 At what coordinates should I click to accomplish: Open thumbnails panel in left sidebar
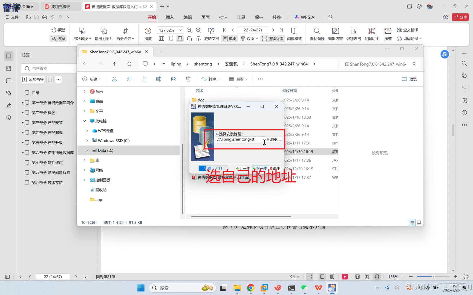(8, 68)
